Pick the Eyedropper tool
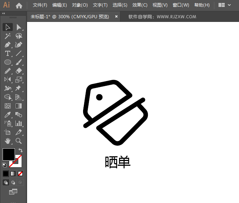The width and height of the screenshot is (239, 203). [8, 115]
